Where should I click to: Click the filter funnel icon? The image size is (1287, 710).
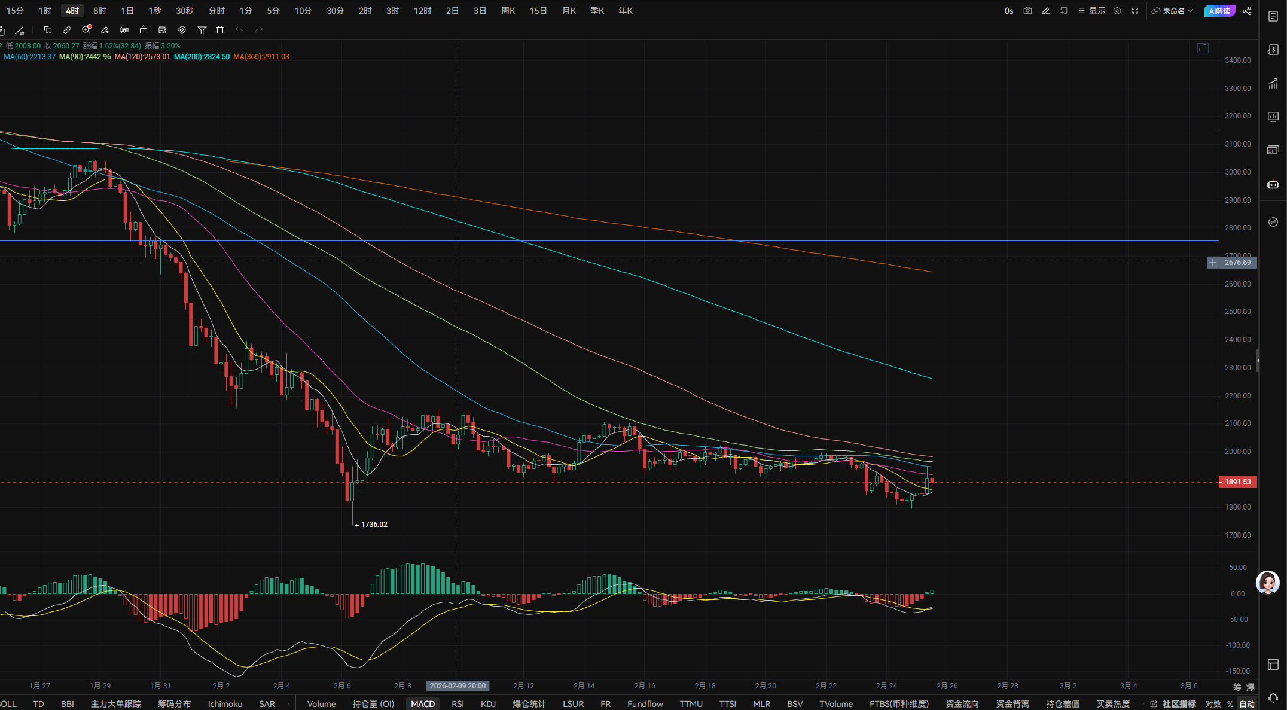[202, 30]
